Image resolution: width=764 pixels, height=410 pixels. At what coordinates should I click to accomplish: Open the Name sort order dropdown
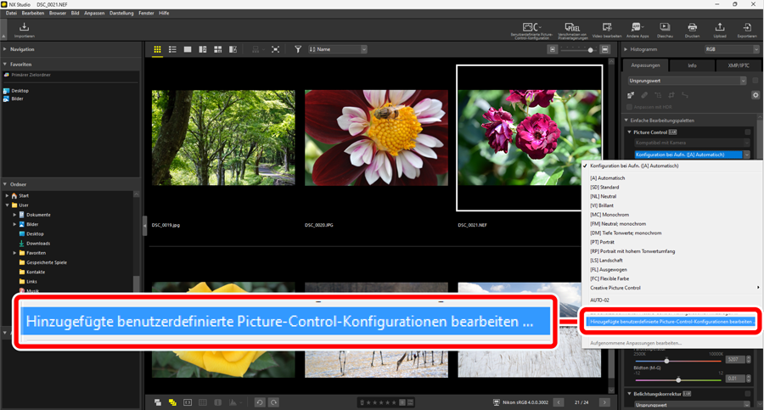[x=338, y=50]
